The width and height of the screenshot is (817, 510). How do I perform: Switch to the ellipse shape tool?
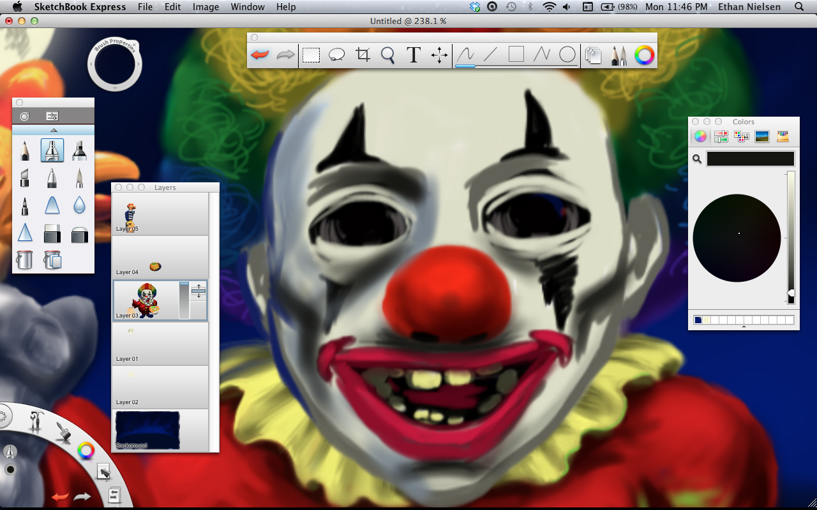coord(567,55)
